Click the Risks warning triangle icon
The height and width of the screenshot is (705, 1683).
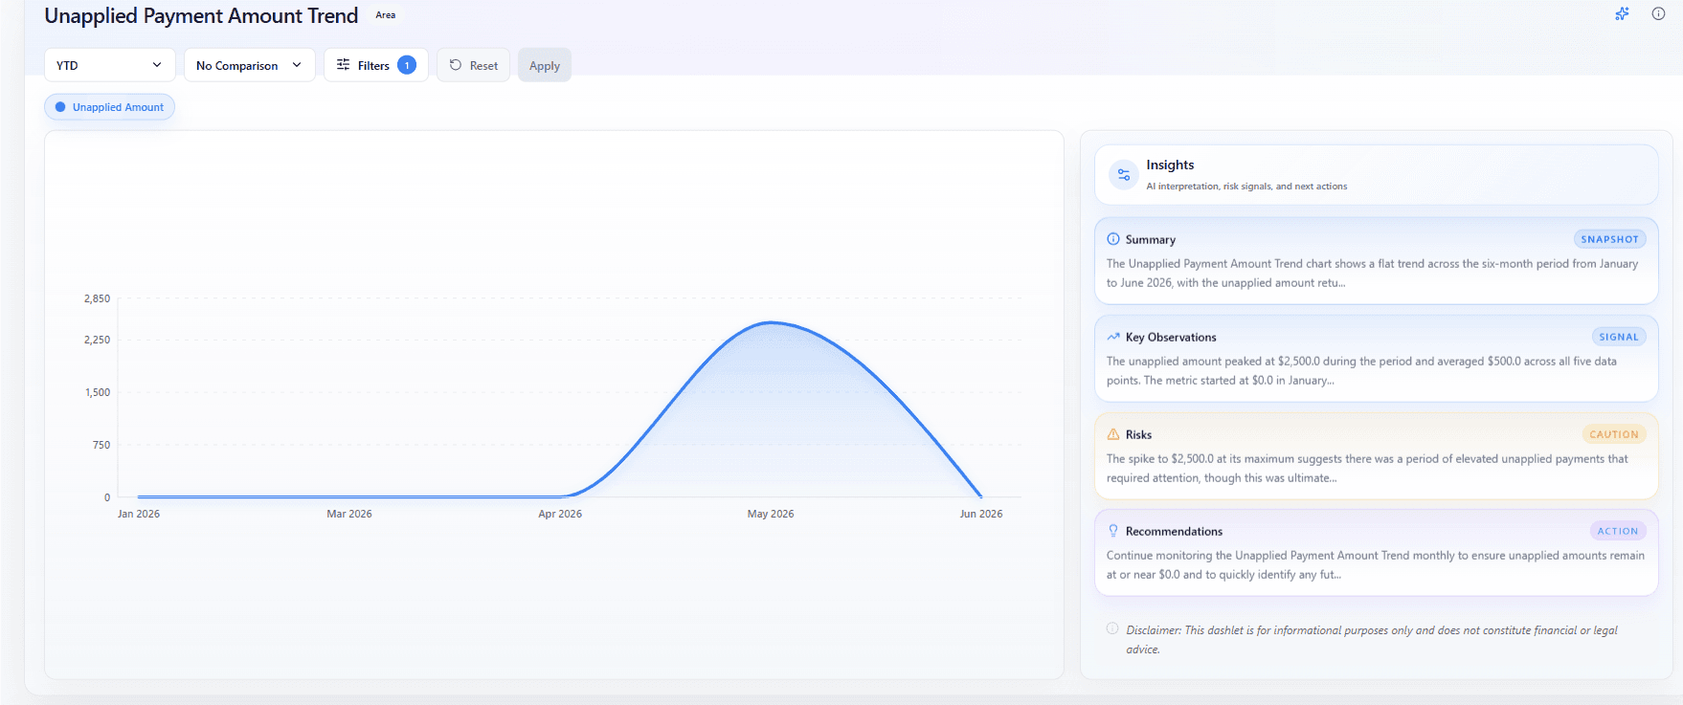point(1113,434)
